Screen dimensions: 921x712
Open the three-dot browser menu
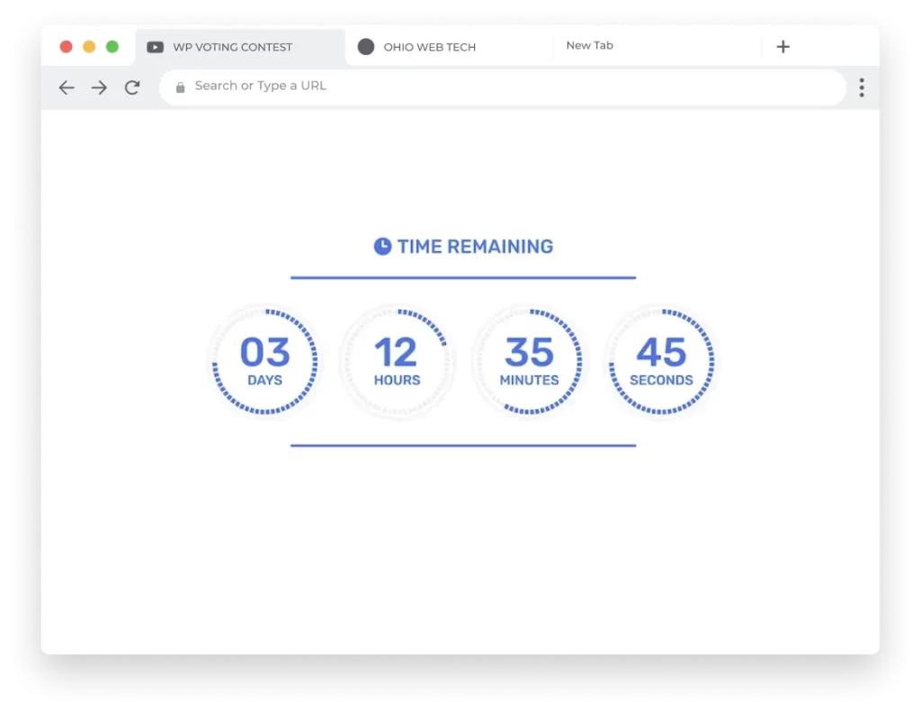click(x=861, y=87)
